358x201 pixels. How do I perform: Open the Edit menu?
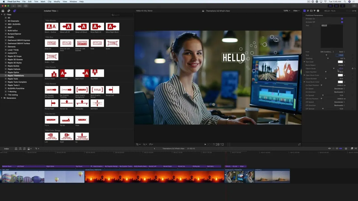pyautogui.click(x=30, y=2)
